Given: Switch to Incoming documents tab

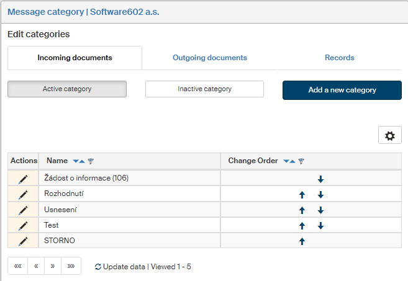Looking at the screenshot, I should point(75,58).
